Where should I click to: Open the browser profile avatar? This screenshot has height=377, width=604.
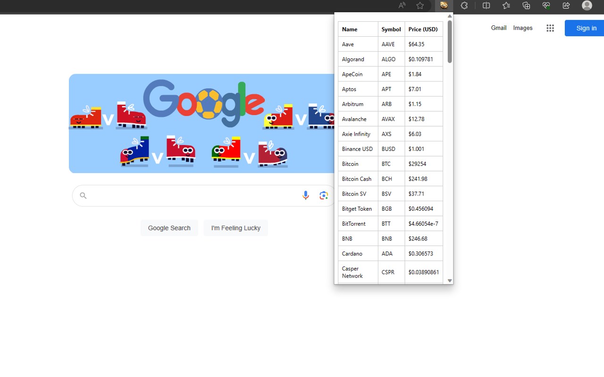[x=587, y=6]
